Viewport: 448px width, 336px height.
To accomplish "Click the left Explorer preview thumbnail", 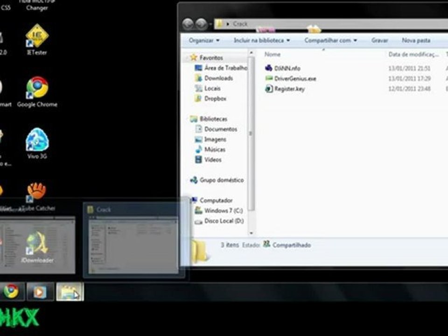I will click(x=37, y=245).
